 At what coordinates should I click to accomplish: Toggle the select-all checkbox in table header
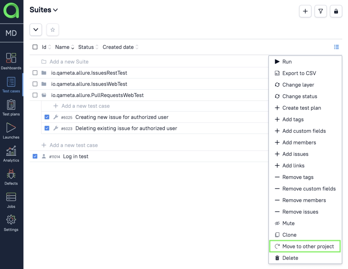point(35,47)
